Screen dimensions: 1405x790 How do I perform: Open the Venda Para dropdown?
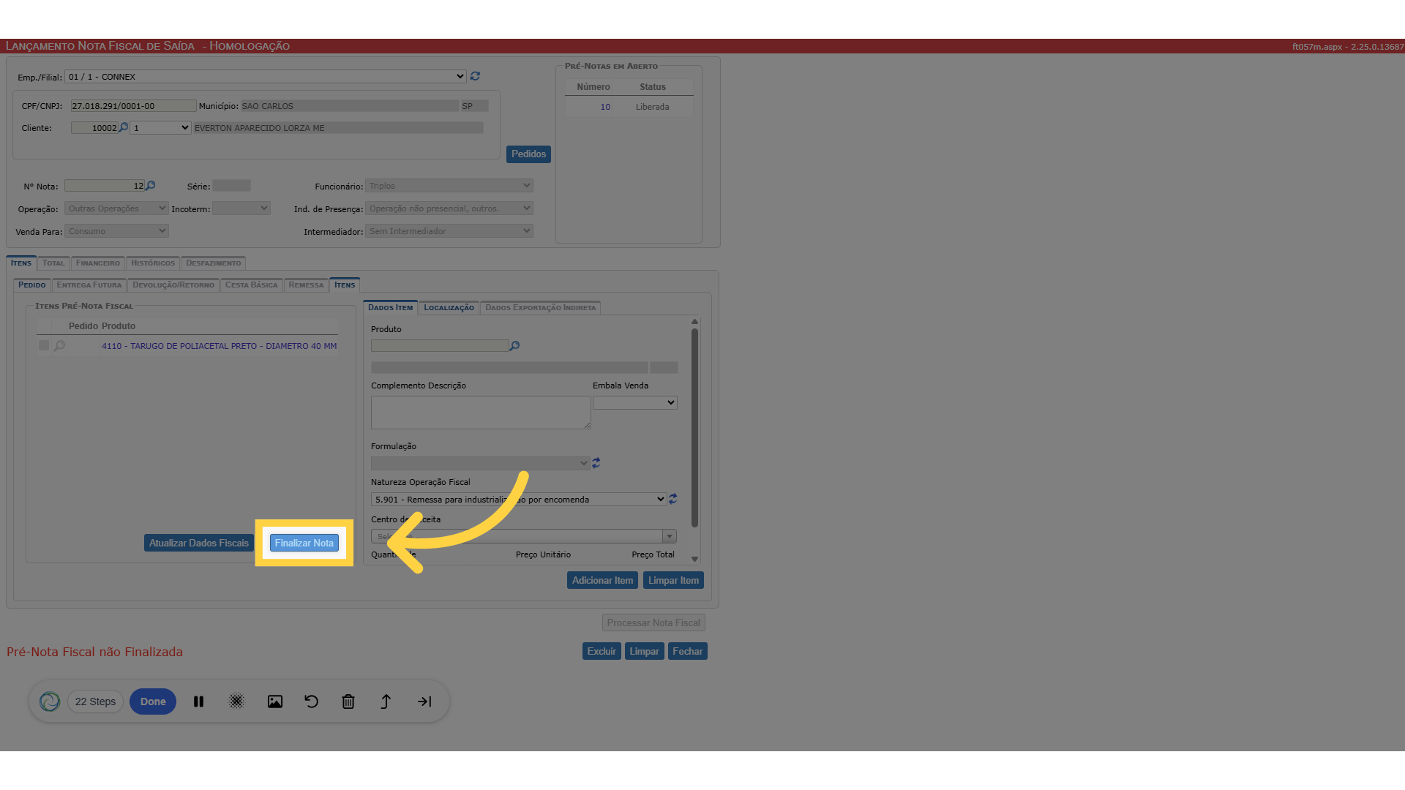point(116,231)
